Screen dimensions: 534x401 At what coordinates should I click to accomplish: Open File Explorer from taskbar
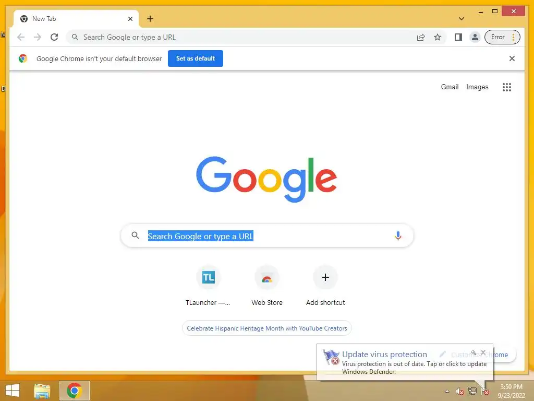[x=42, y=391]
